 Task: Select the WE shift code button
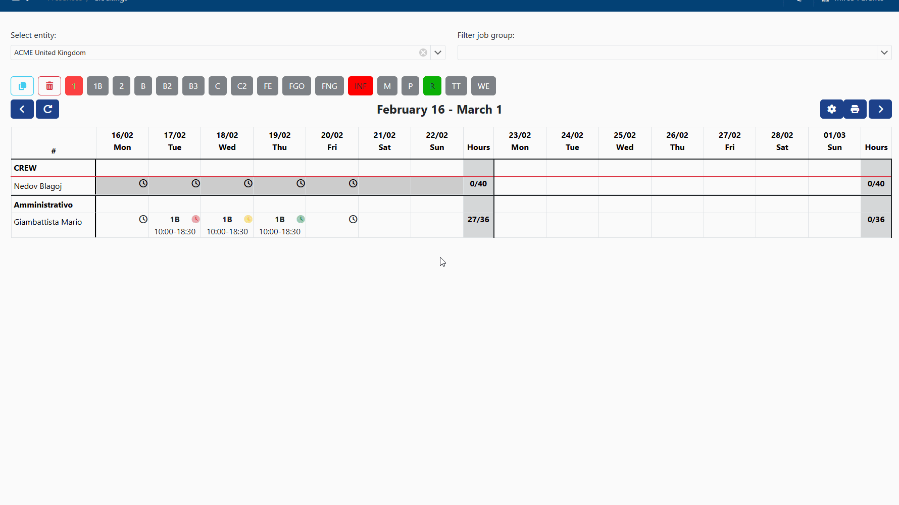coord(483,86)
